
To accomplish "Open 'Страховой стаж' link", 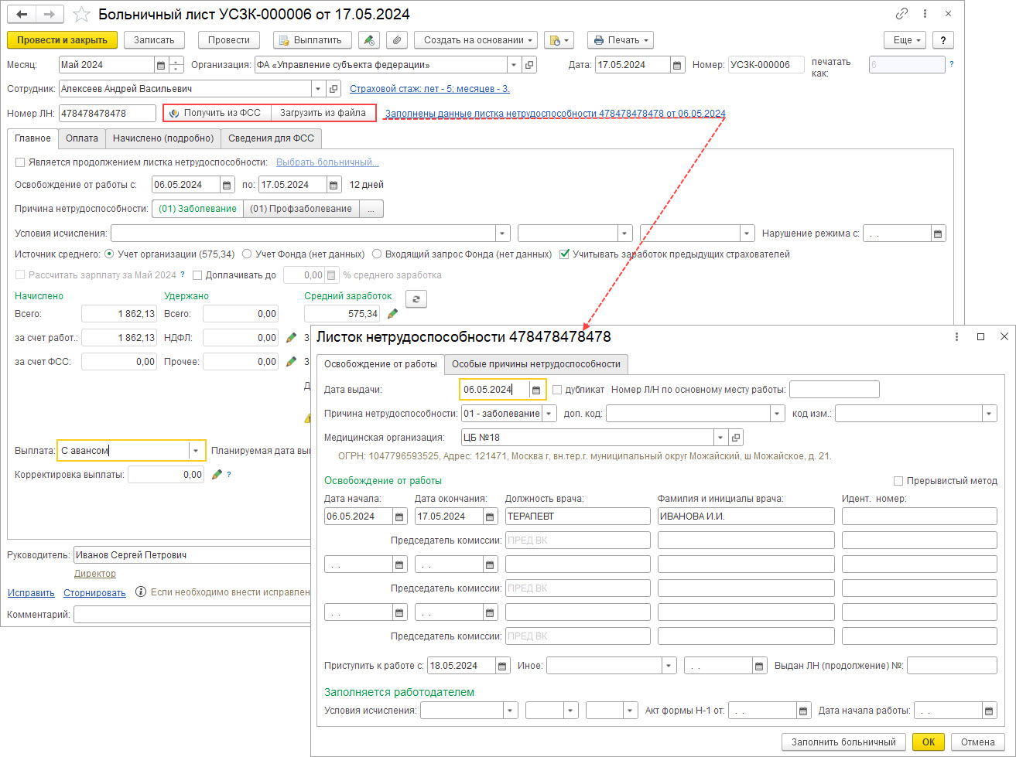I will [x=429, y=89].
